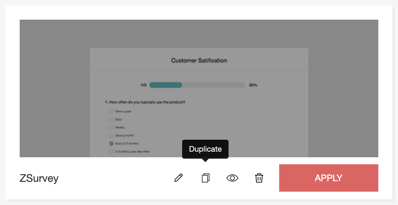Preview ZSurvey using the eye icon
The width and height of the screenshot is (398, 205).
pos(232,178)
